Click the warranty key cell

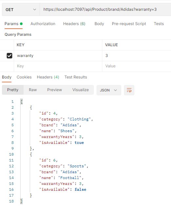(x=58, y=56)
